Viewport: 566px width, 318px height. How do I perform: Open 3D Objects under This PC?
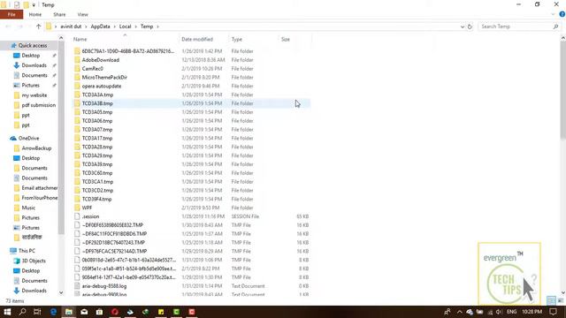tap(34, 261)
